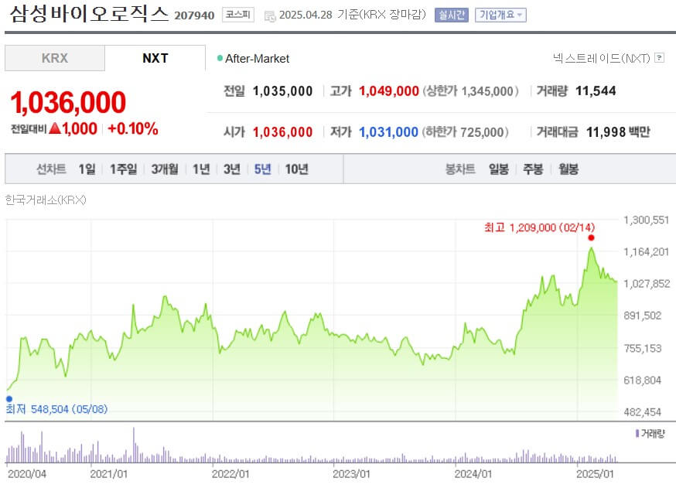
Task: Select the 3년 chart period
Action: point(230,168)
